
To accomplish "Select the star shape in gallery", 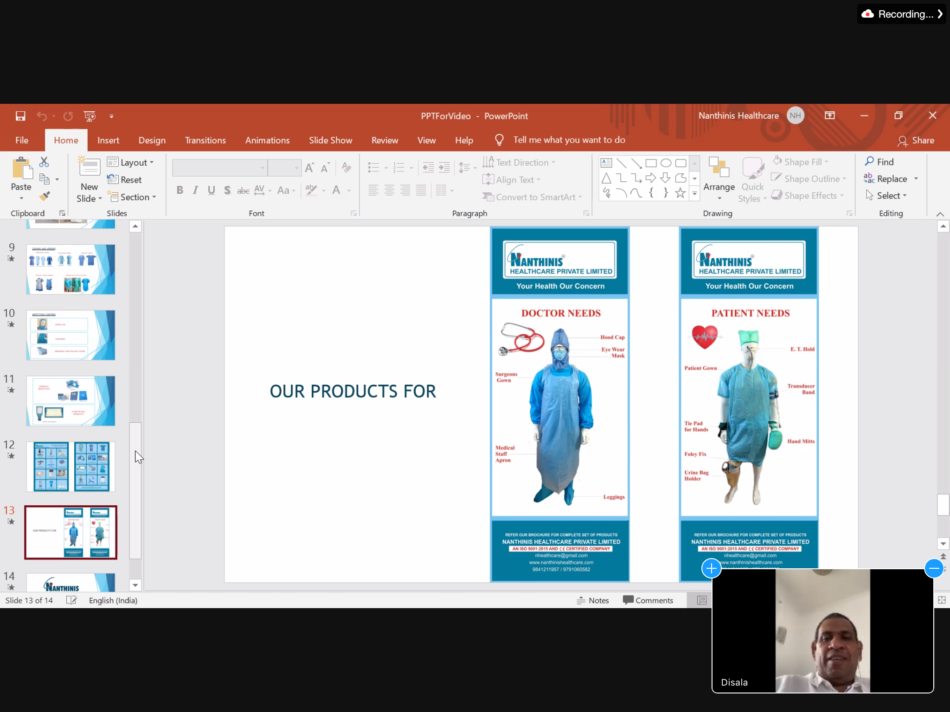I will tap(680, 193).
